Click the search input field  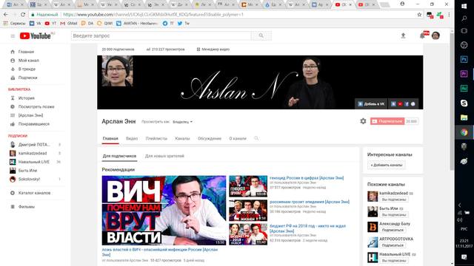161,35
